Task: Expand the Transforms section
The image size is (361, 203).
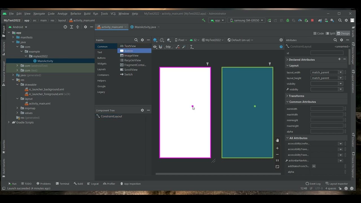Action: (x=287, y=96)
